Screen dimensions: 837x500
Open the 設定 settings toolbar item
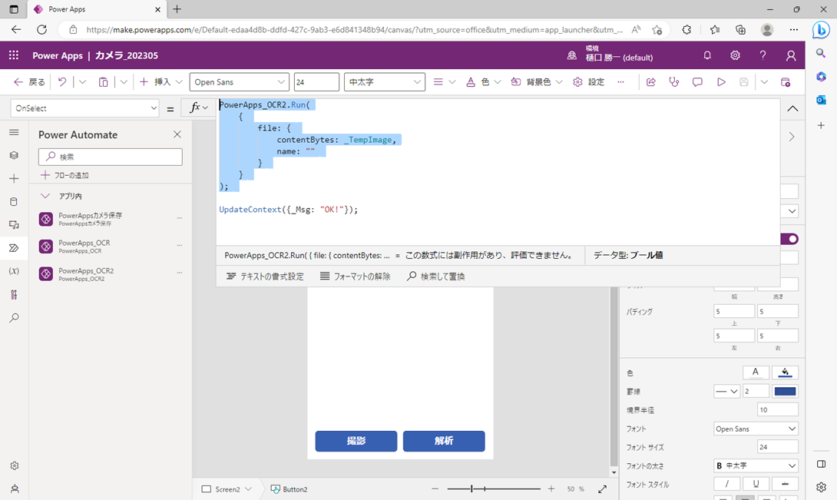point(589,81)
